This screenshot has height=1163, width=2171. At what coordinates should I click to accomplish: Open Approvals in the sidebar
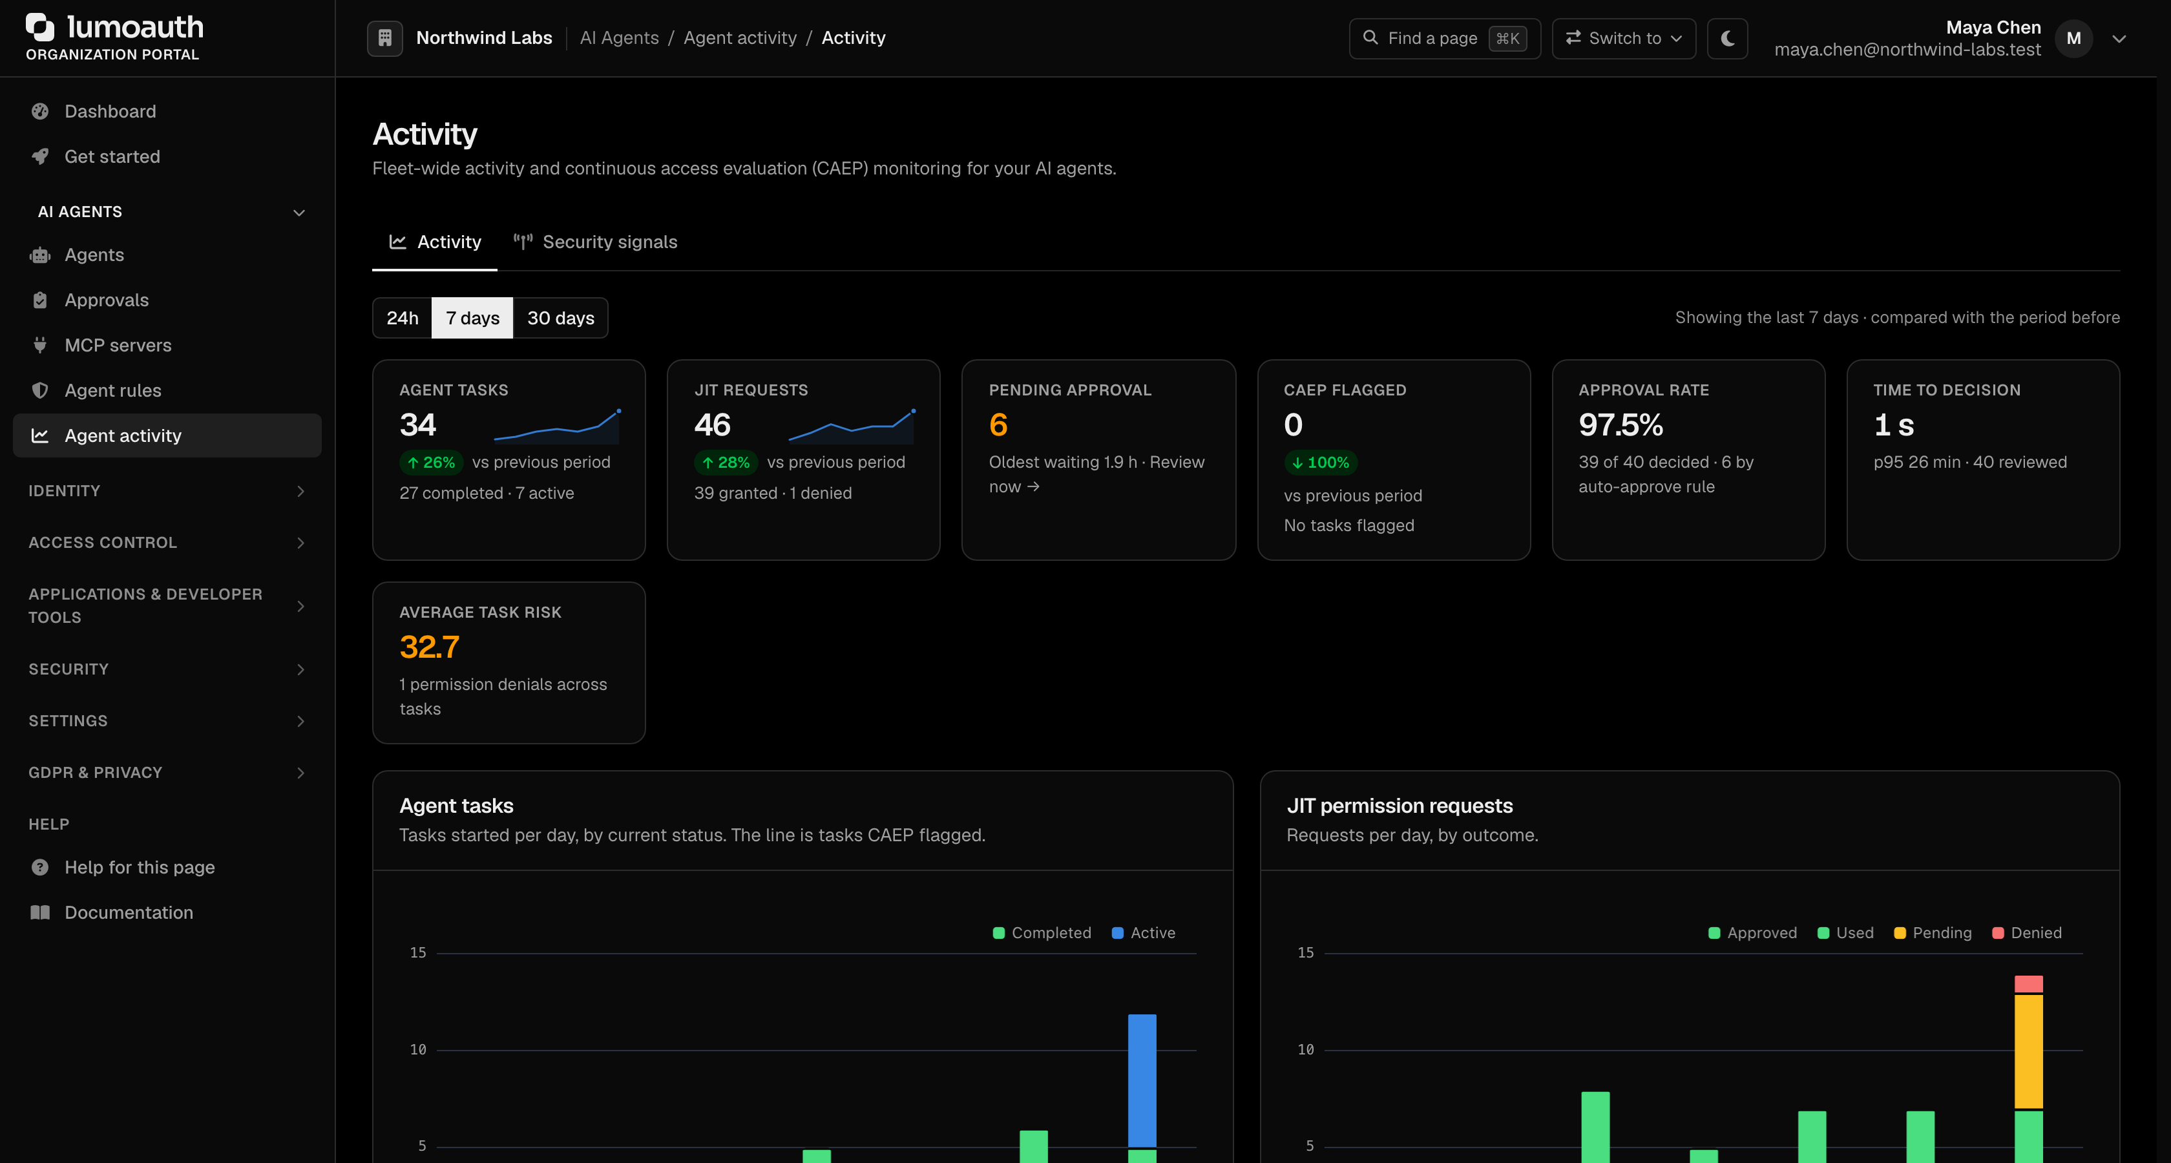[x=167, y=300]
